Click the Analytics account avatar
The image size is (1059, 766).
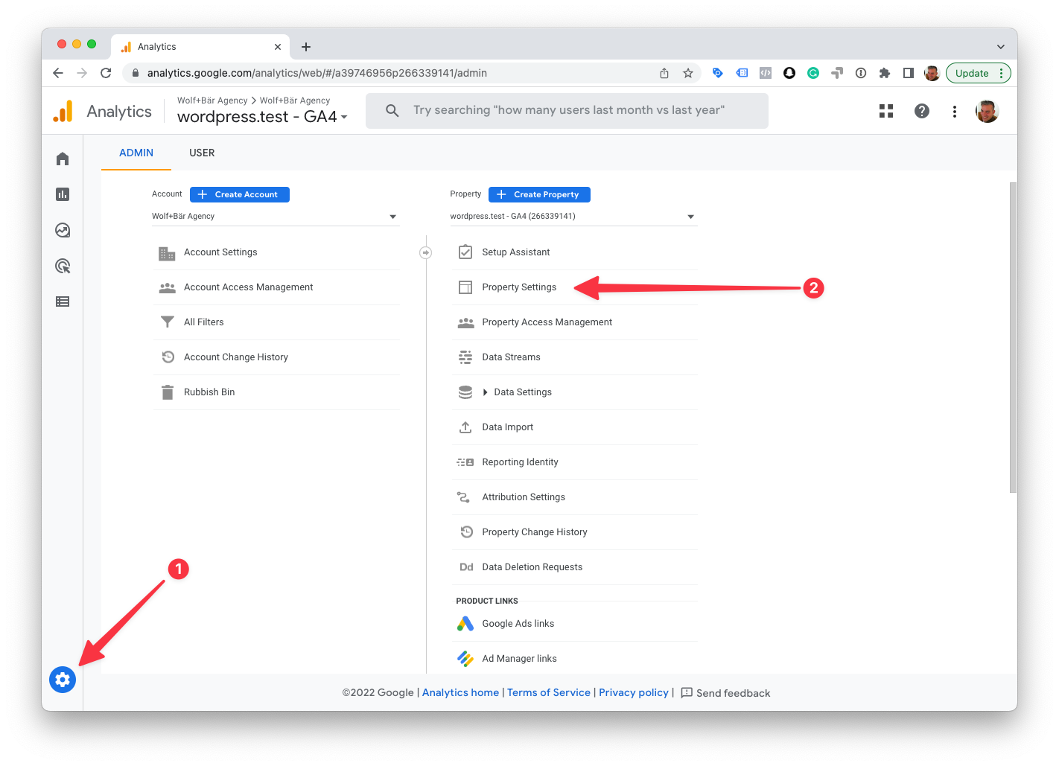click(x=988, y=111)
